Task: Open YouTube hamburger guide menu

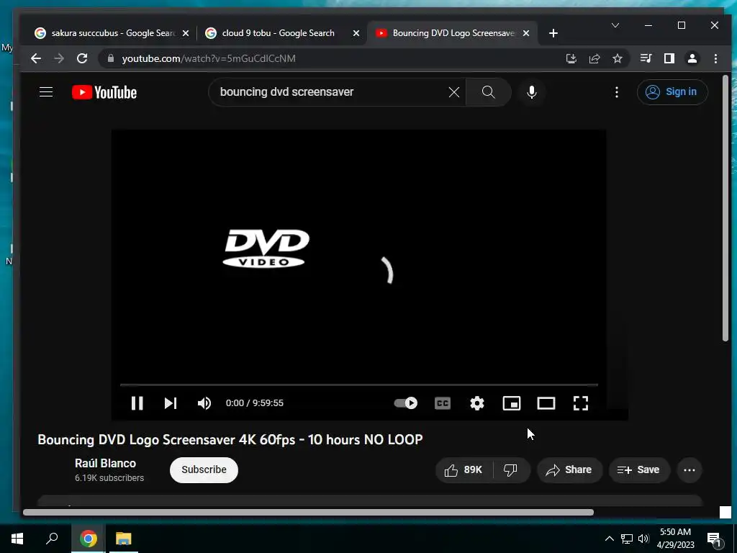Action: tap(46, 91)
